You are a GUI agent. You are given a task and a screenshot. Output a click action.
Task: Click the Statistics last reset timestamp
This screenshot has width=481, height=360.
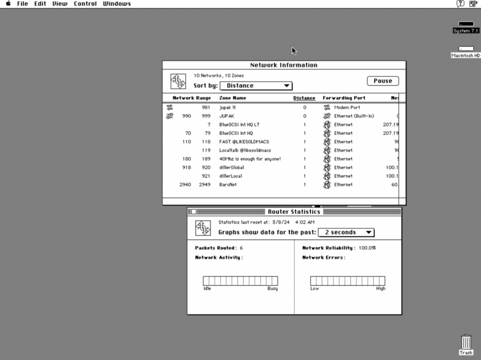(266, 222)
